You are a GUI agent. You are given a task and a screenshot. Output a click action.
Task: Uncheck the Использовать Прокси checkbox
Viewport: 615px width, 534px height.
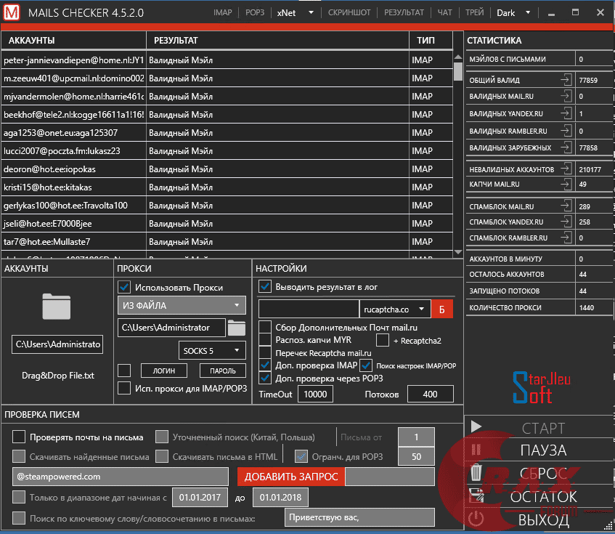pyautogui.click(x=123, y=286)
